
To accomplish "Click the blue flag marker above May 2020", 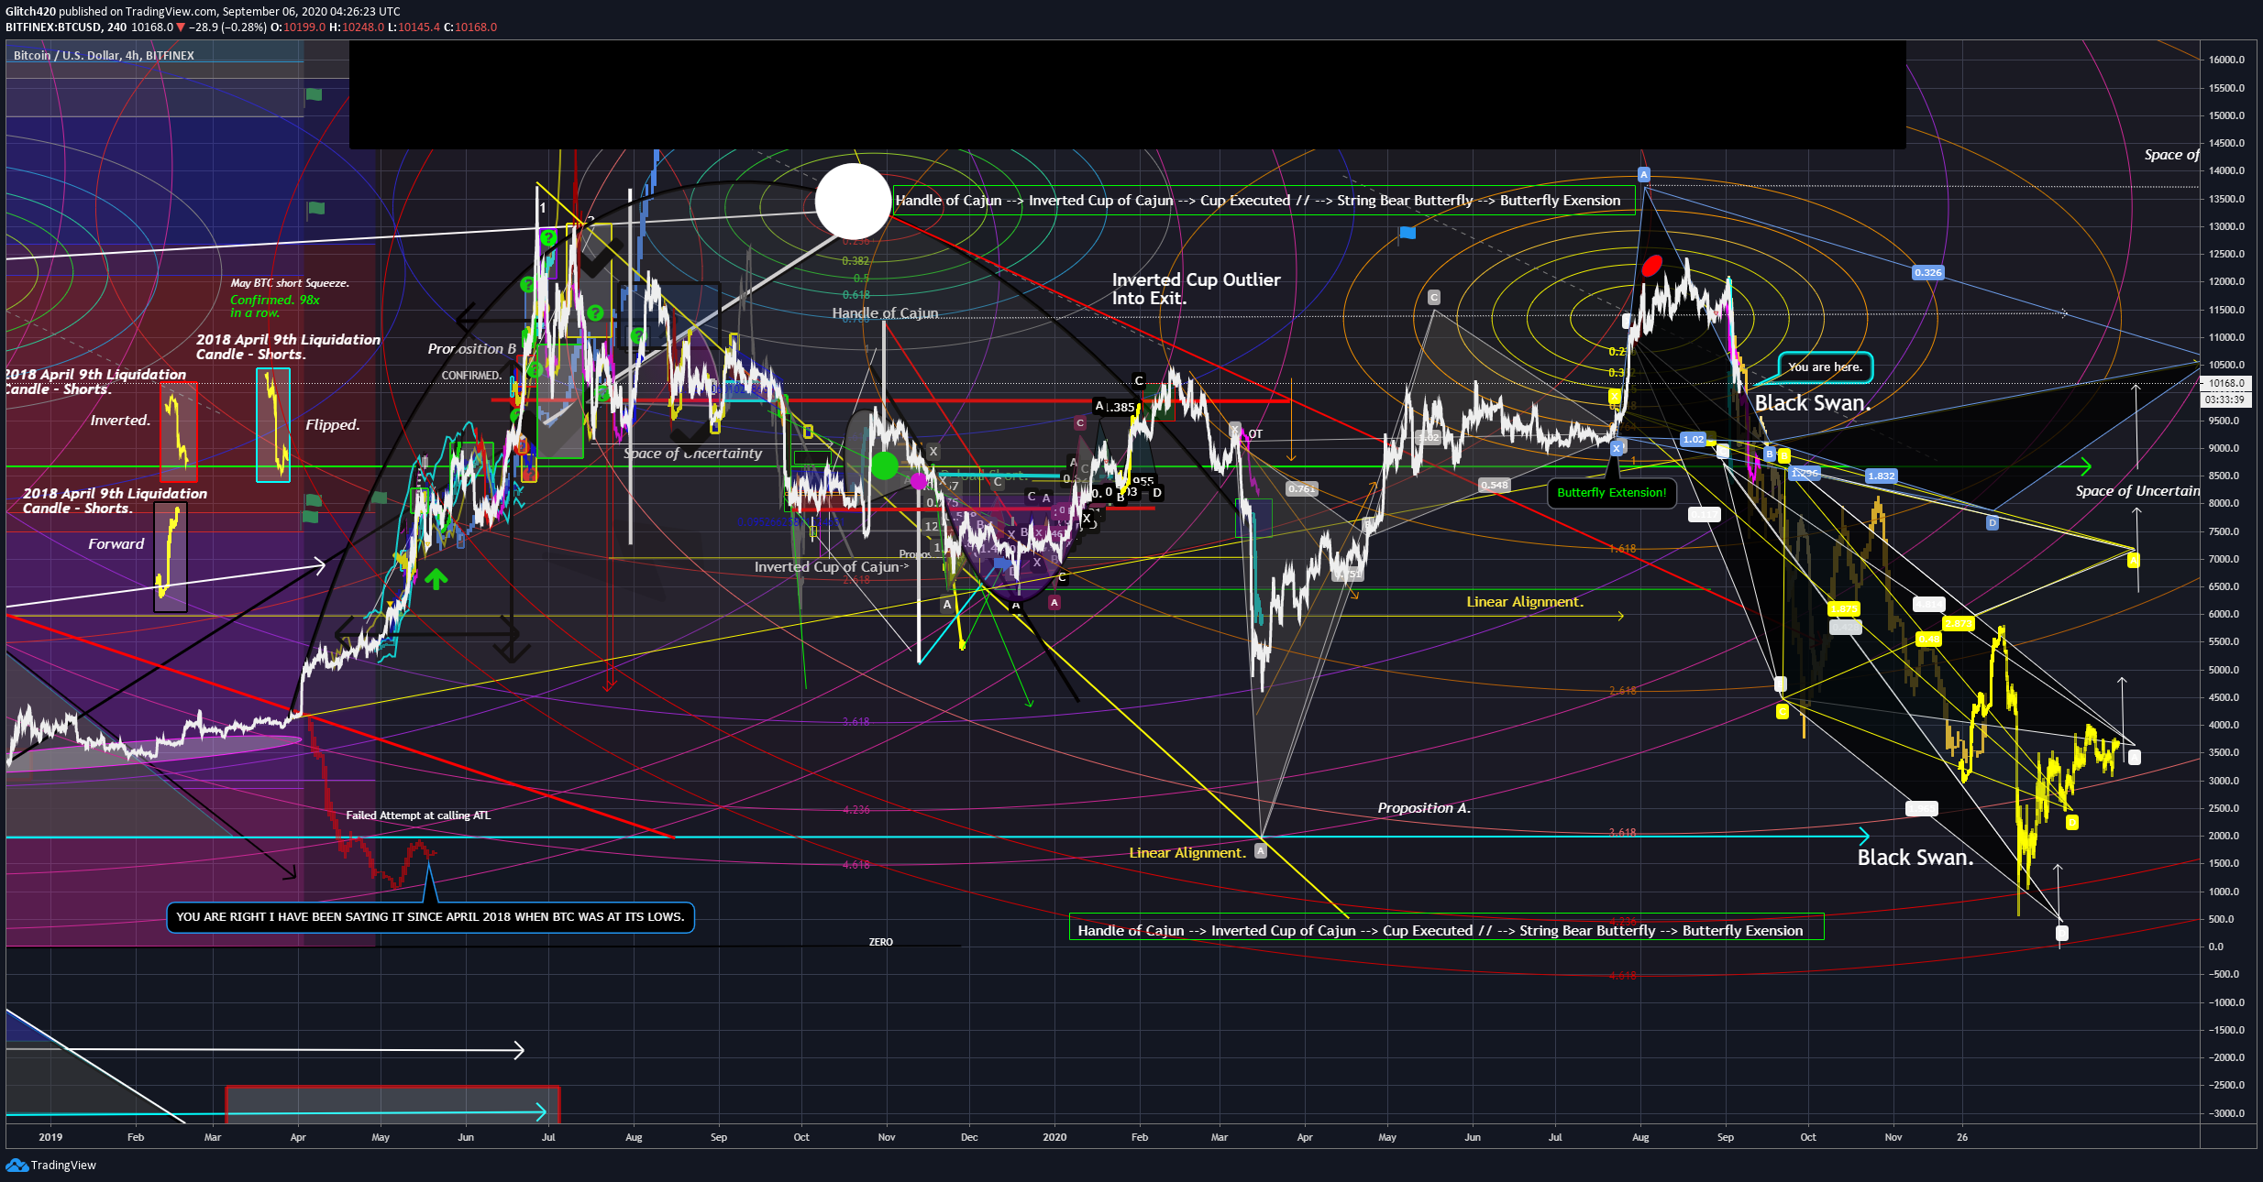I will (x=1407, y=233).
